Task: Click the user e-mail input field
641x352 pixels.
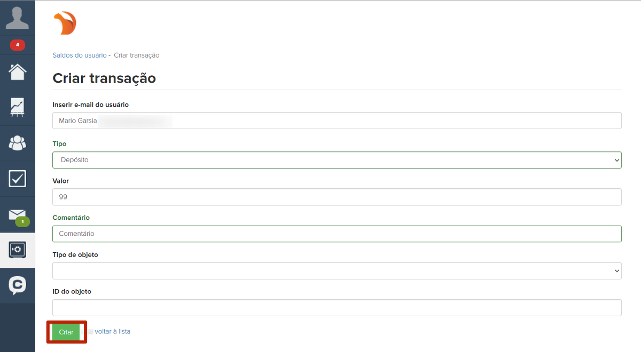Action: point(337,121)
